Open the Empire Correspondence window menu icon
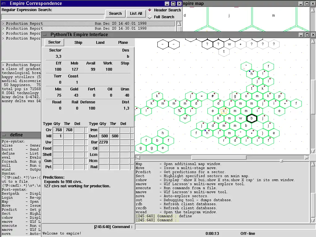 tap(4, 3)
